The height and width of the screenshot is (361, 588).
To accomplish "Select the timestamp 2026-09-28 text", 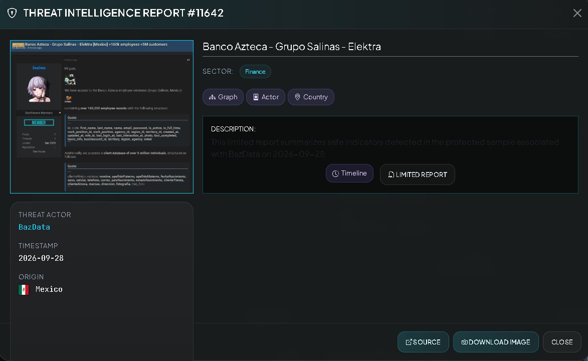I will tap(41, 258).
